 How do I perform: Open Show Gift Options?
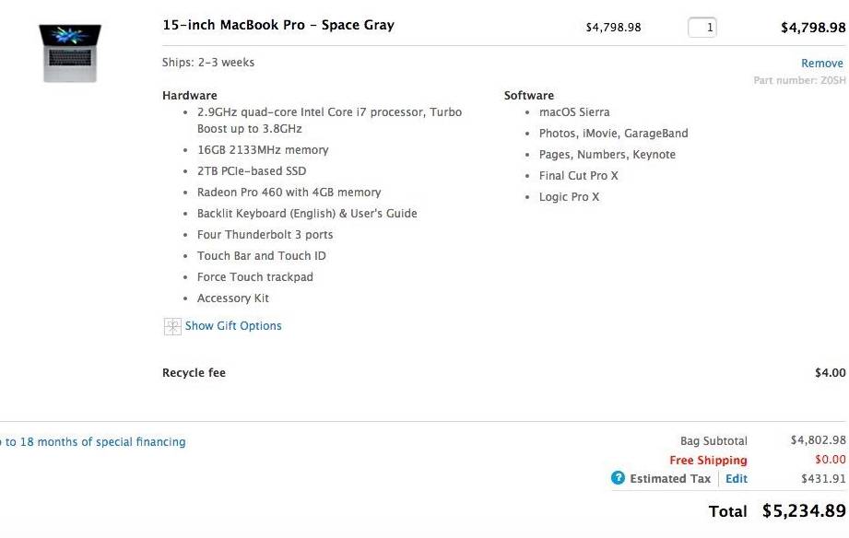pos(233,326)
